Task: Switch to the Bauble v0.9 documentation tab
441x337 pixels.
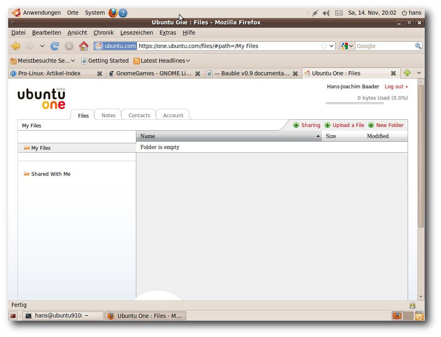Action: (x=252, y=73)
